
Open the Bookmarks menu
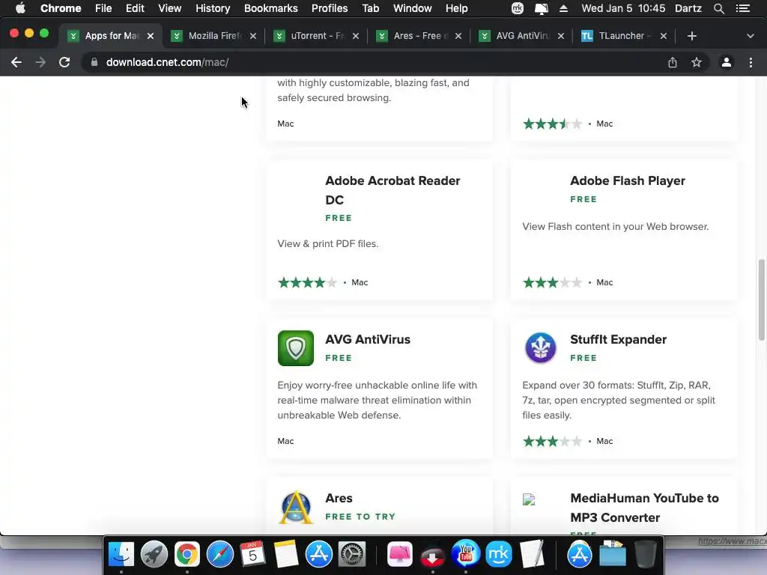(x=271, y=8)
